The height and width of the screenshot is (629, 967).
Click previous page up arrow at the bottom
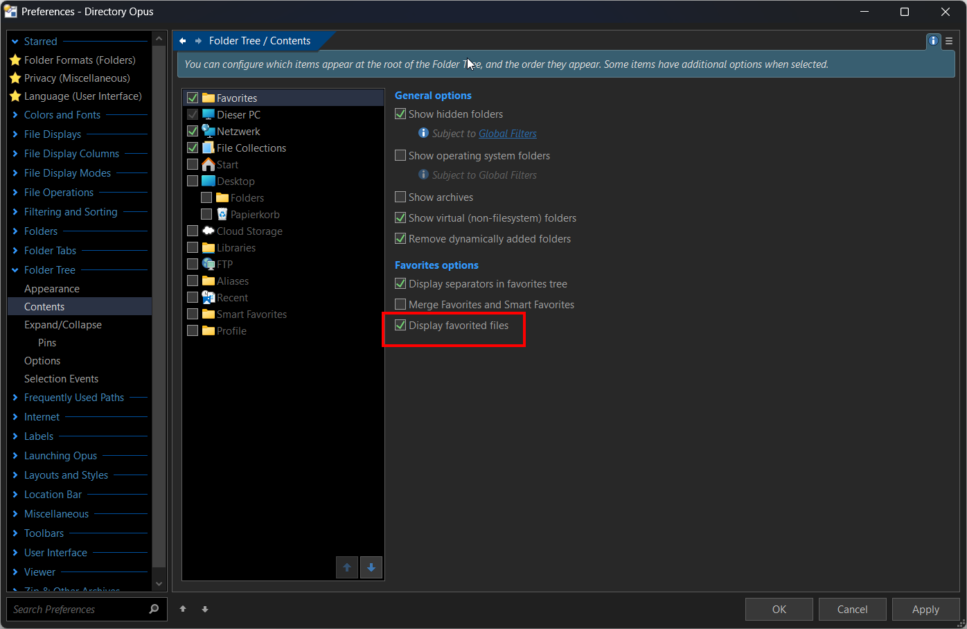pyautogui.click(x=183, y=609)
